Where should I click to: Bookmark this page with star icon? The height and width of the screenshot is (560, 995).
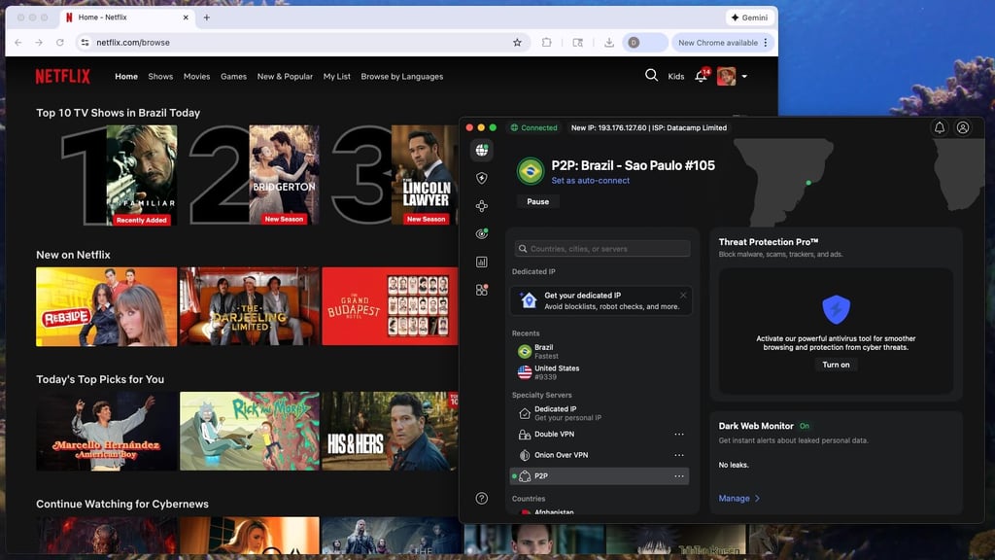coord(517,43)
